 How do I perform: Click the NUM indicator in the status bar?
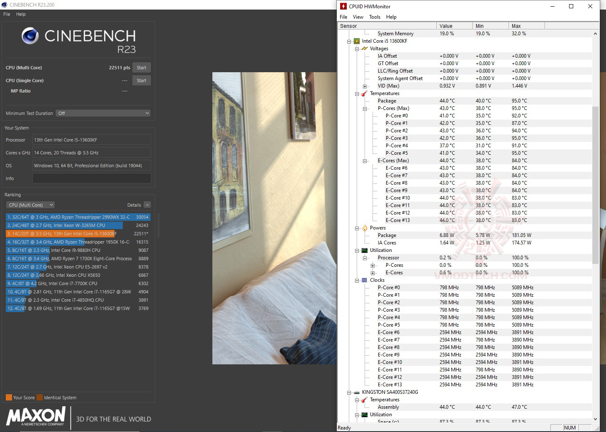coord(570,427)
